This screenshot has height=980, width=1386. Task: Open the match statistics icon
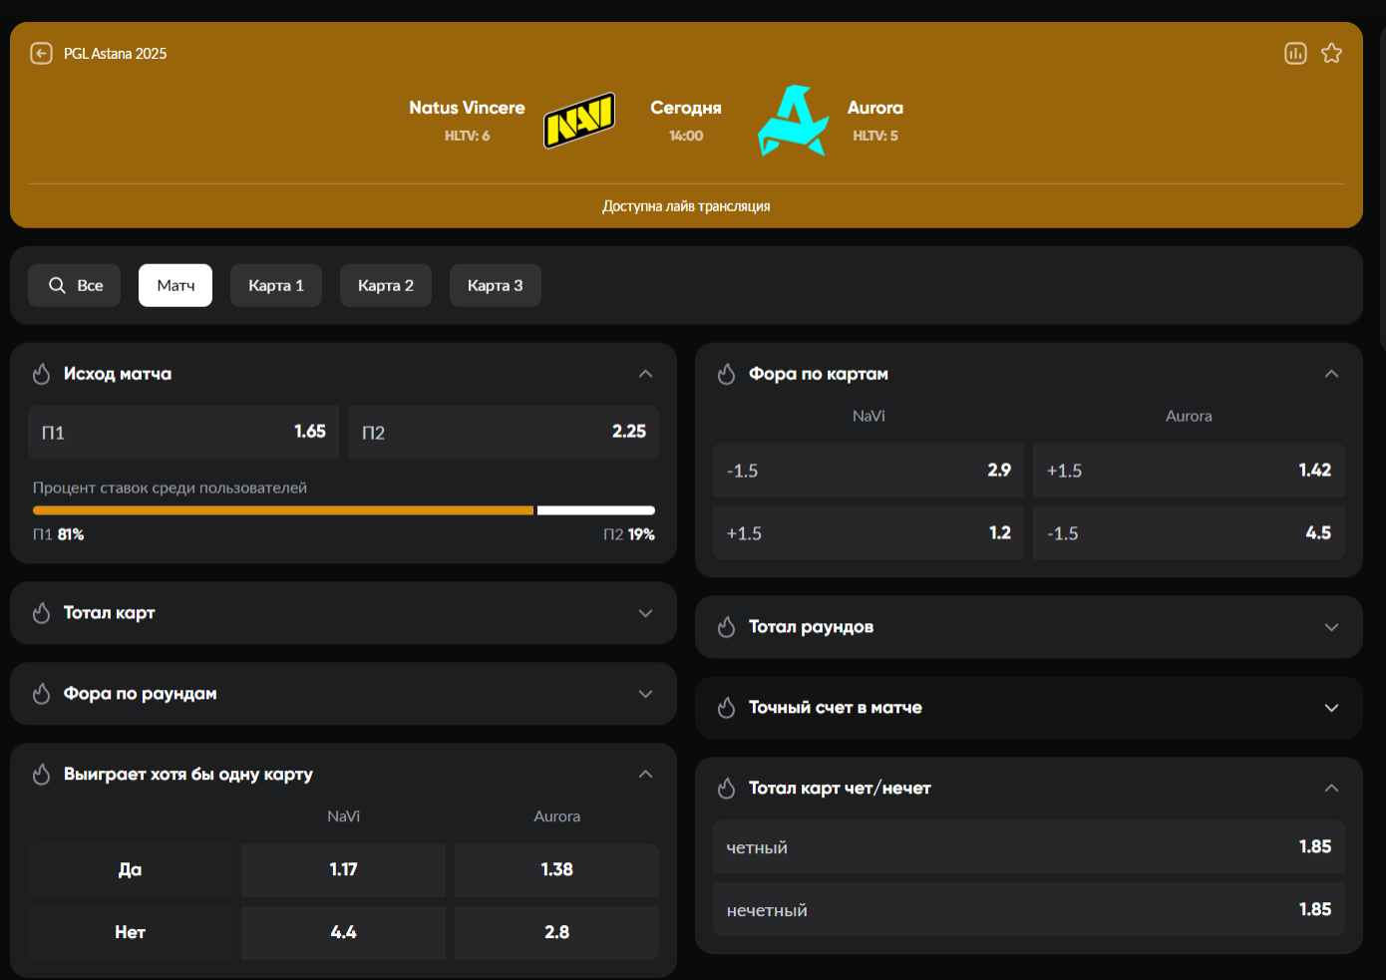[1295, 53]
